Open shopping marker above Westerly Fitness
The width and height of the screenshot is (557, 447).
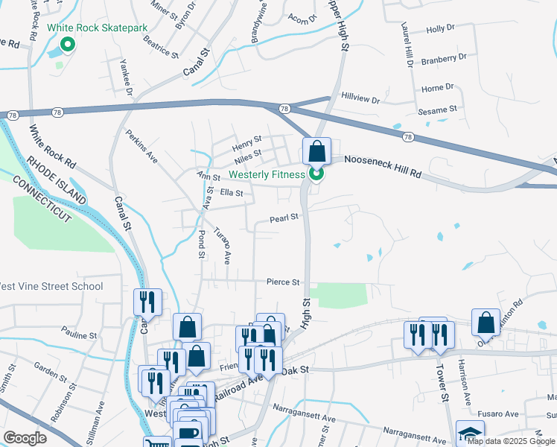(317, 153)
